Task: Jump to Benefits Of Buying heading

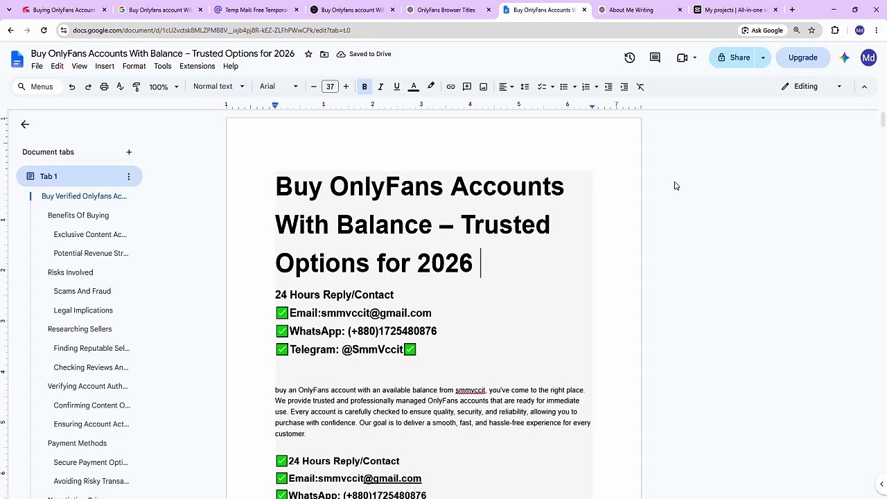Action: [78, 216]
